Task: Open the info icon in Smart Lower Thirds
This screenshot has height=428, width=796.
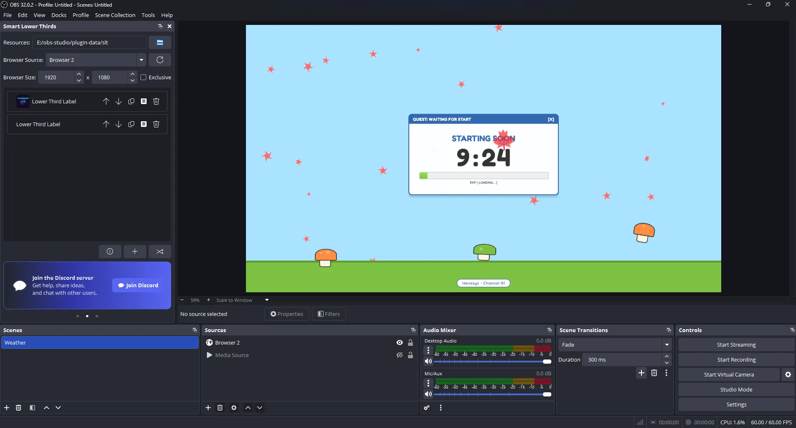Action: pos(109,252)
